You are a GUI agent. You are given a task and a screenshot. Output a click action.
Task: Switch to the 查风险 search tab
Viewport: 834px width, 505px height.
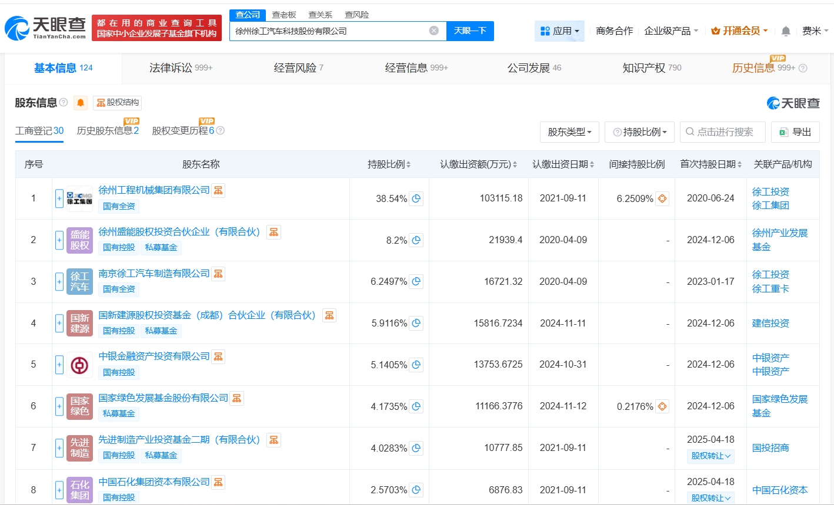(357, 15)
